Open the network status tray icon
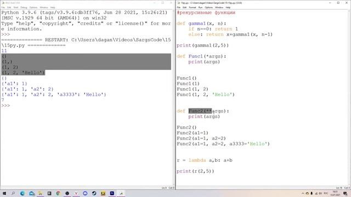351x197 pixels. [x=316, y=193]
